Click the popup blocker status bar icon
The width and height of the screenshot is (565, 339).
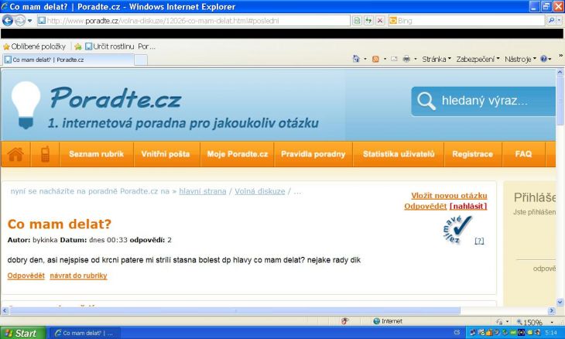(x=344, y=321)
